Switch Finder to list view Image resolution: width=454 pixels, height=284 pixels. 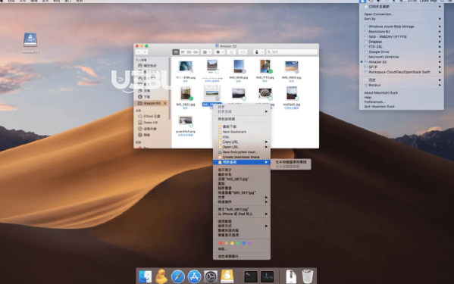coord(183,52)
